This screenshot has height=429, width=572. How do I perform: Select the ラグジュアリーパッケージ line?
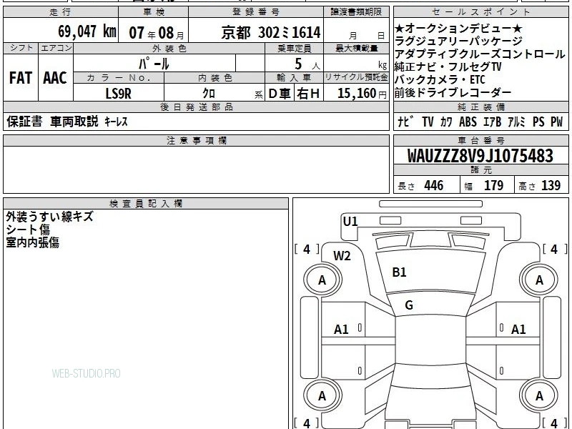coord(458,41)
